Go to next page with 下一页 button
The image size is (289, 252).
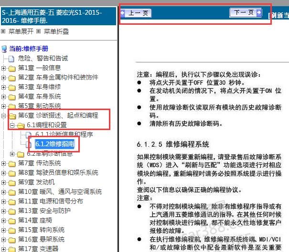pos(246,13)
